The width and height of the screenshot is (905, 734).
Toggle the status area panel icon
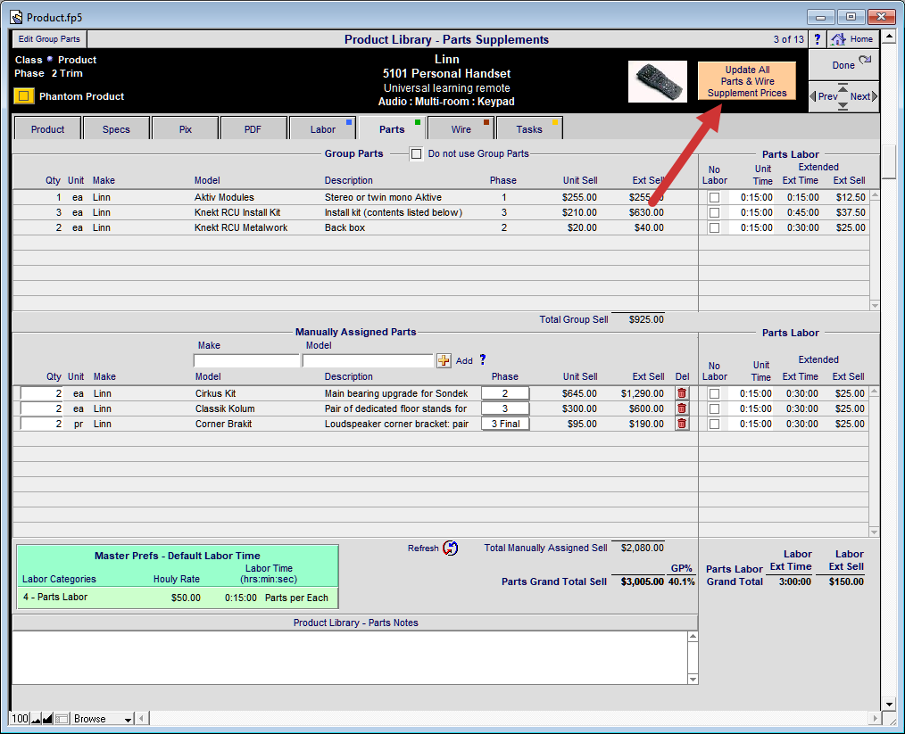[62, 719]
